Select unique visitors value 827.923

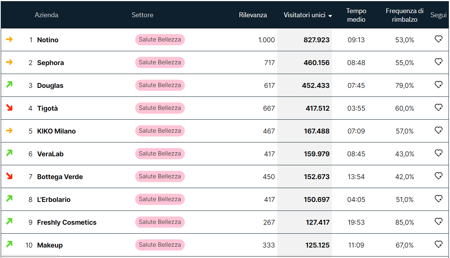(x=317, y=40)
